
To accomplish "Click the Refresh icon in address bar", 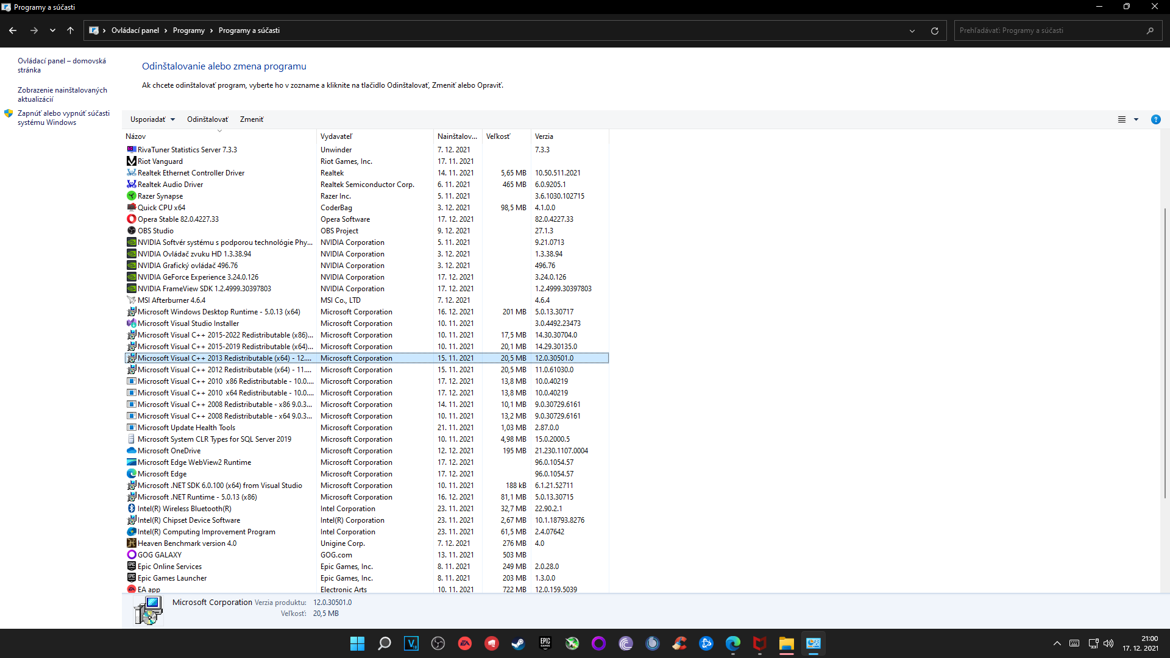I will pyautogui.click(x=934, y=30).
